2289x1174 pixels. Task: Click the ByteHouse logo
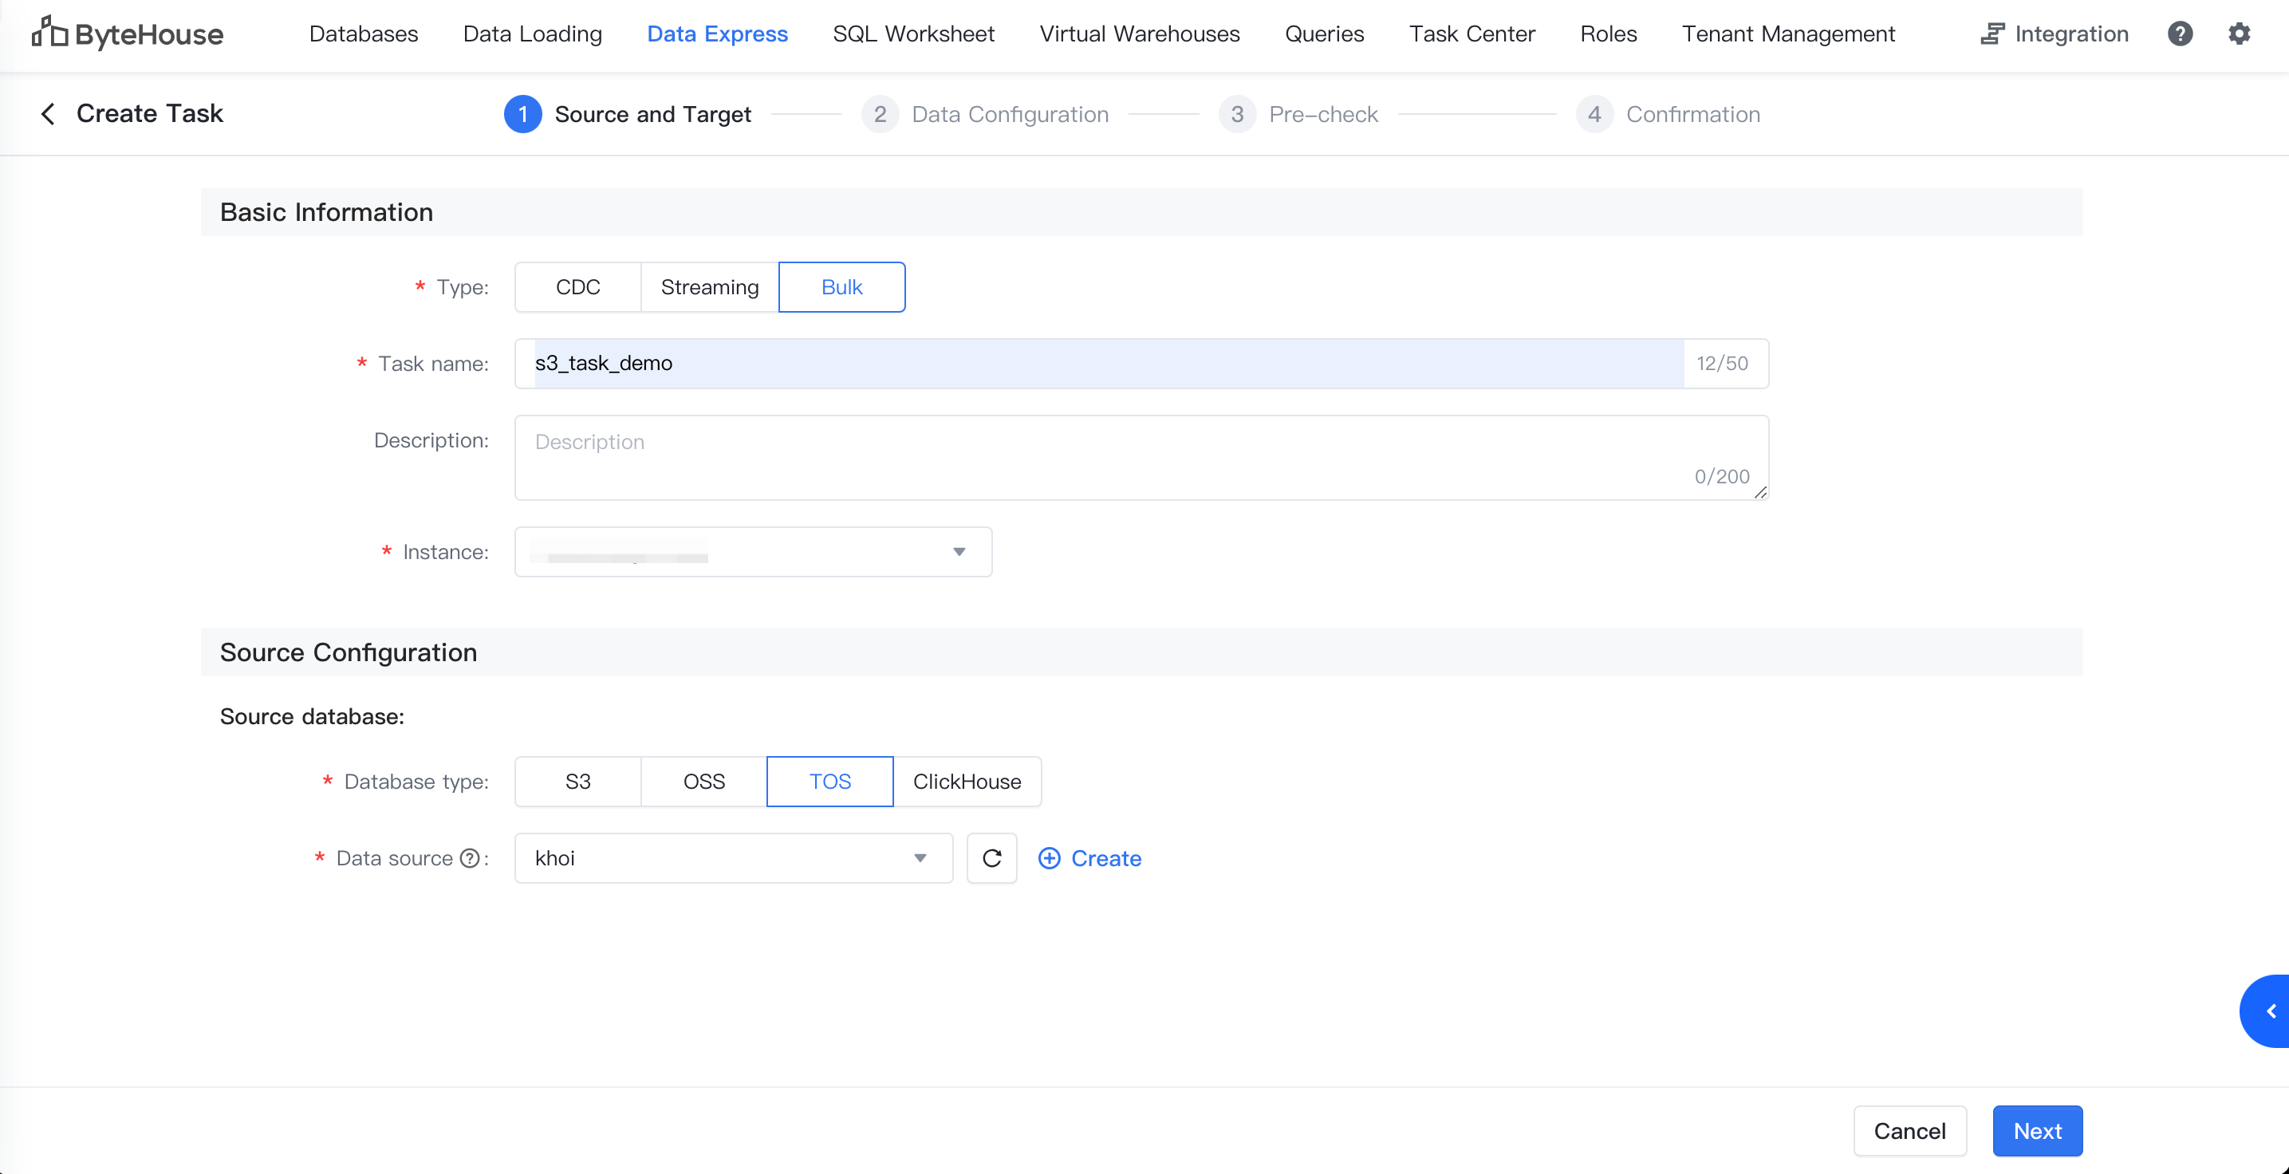tap(127, 33)
